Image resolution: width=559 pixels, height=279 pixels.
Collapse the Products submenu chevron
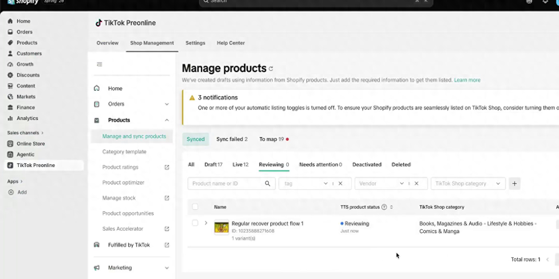point(167,120)
